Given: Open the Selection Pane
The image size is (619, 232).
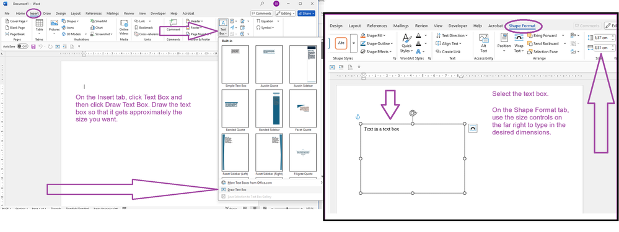Looking at the screenshot, I should (542, 51).
